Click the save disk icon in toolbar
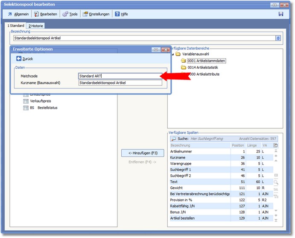 (281, 14)
